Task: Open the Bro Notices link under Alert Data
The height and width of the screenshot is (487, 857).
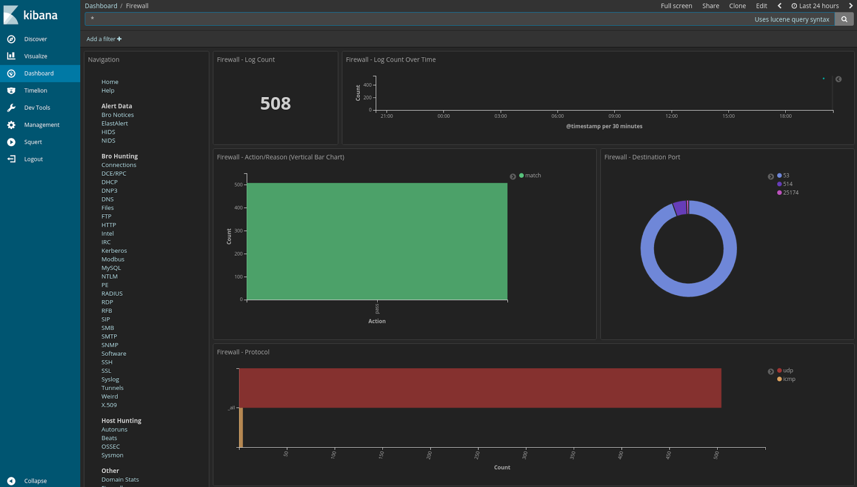Action: click(117, 114)
